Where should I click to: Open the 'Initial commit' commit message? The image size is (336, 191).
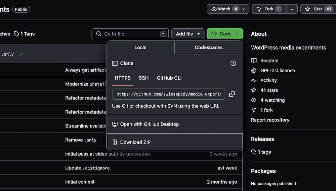(80, 182)
